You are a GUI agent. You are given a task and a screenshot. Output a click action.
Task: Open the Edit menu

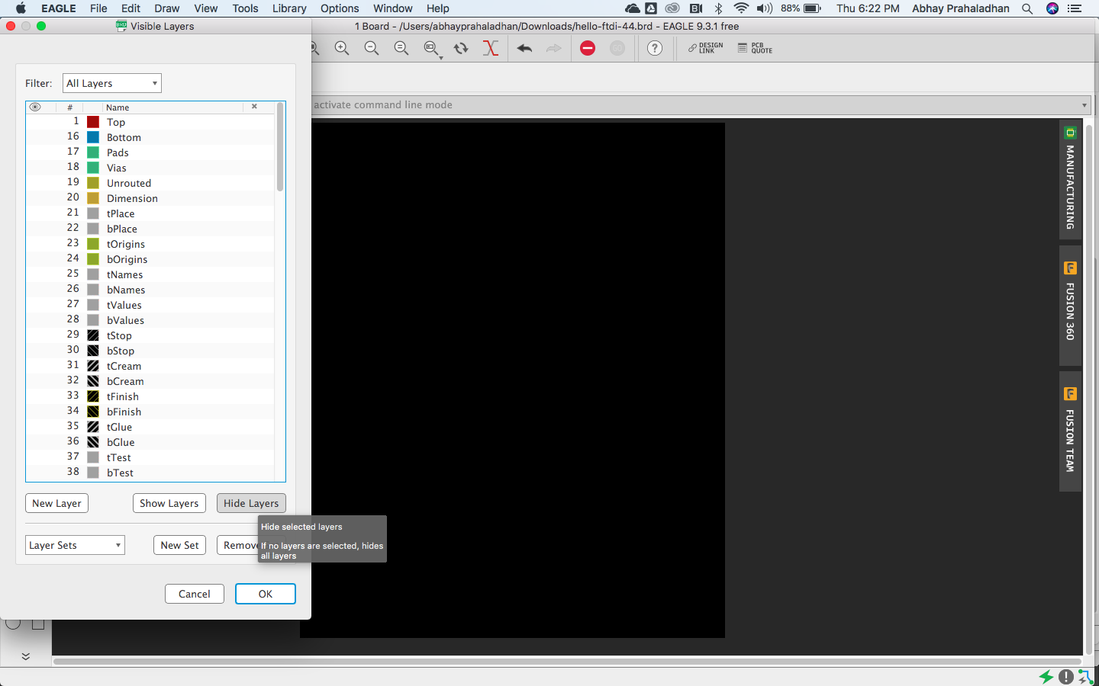(x=131, y=8)
